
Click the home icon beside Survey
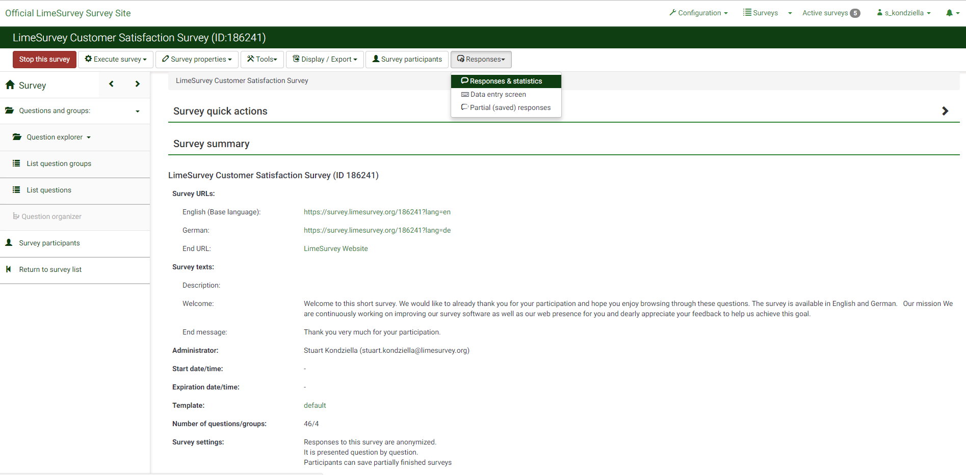(10, 85)
